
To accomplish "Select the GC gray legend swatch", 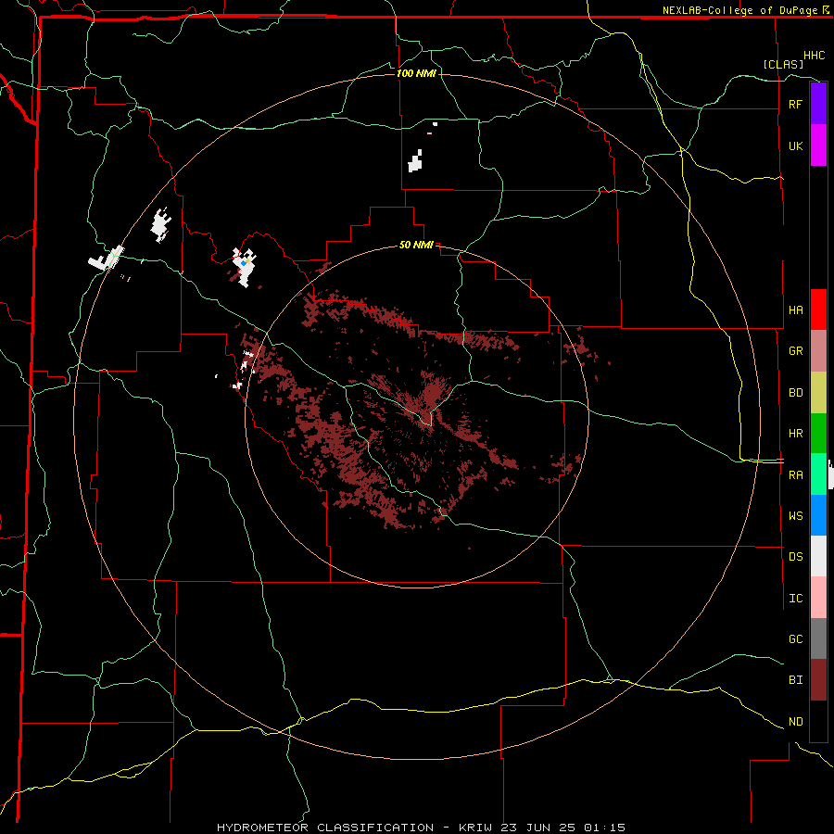I will [x=818, y=638].
